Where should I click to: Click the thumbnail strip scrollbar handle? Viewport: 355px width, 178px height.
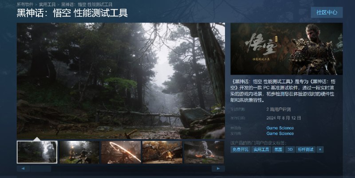pos(40,169)
